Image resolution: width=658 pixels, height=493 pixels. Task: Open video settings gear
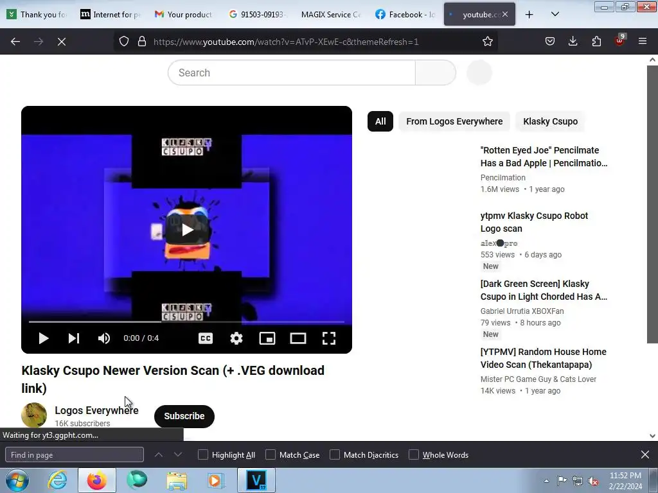pos(236,338)
